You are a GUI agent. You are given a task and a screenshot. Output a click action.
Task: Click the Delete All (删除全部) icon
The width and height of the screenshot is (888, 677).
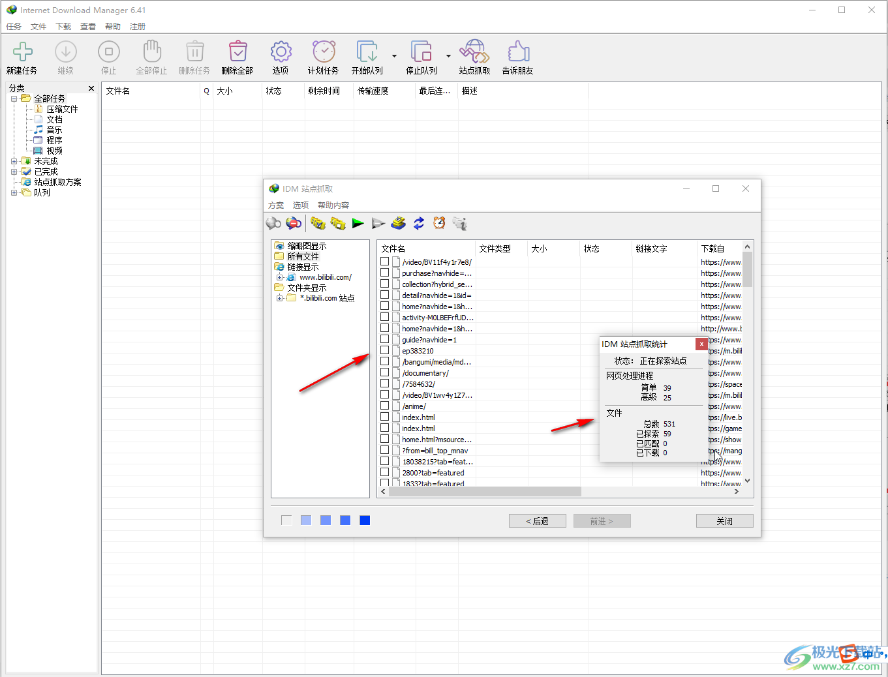coord(237,52)
